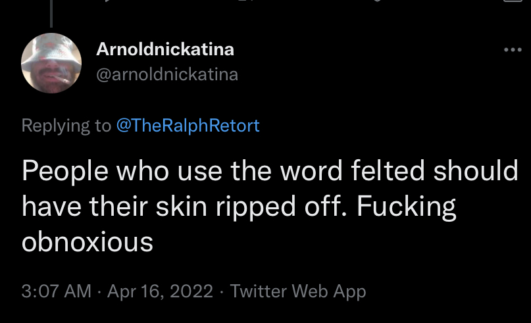The image size is (531, 323).
Task: Open the @TheRalphRetort mention link
Action: (x=188, y=126)
